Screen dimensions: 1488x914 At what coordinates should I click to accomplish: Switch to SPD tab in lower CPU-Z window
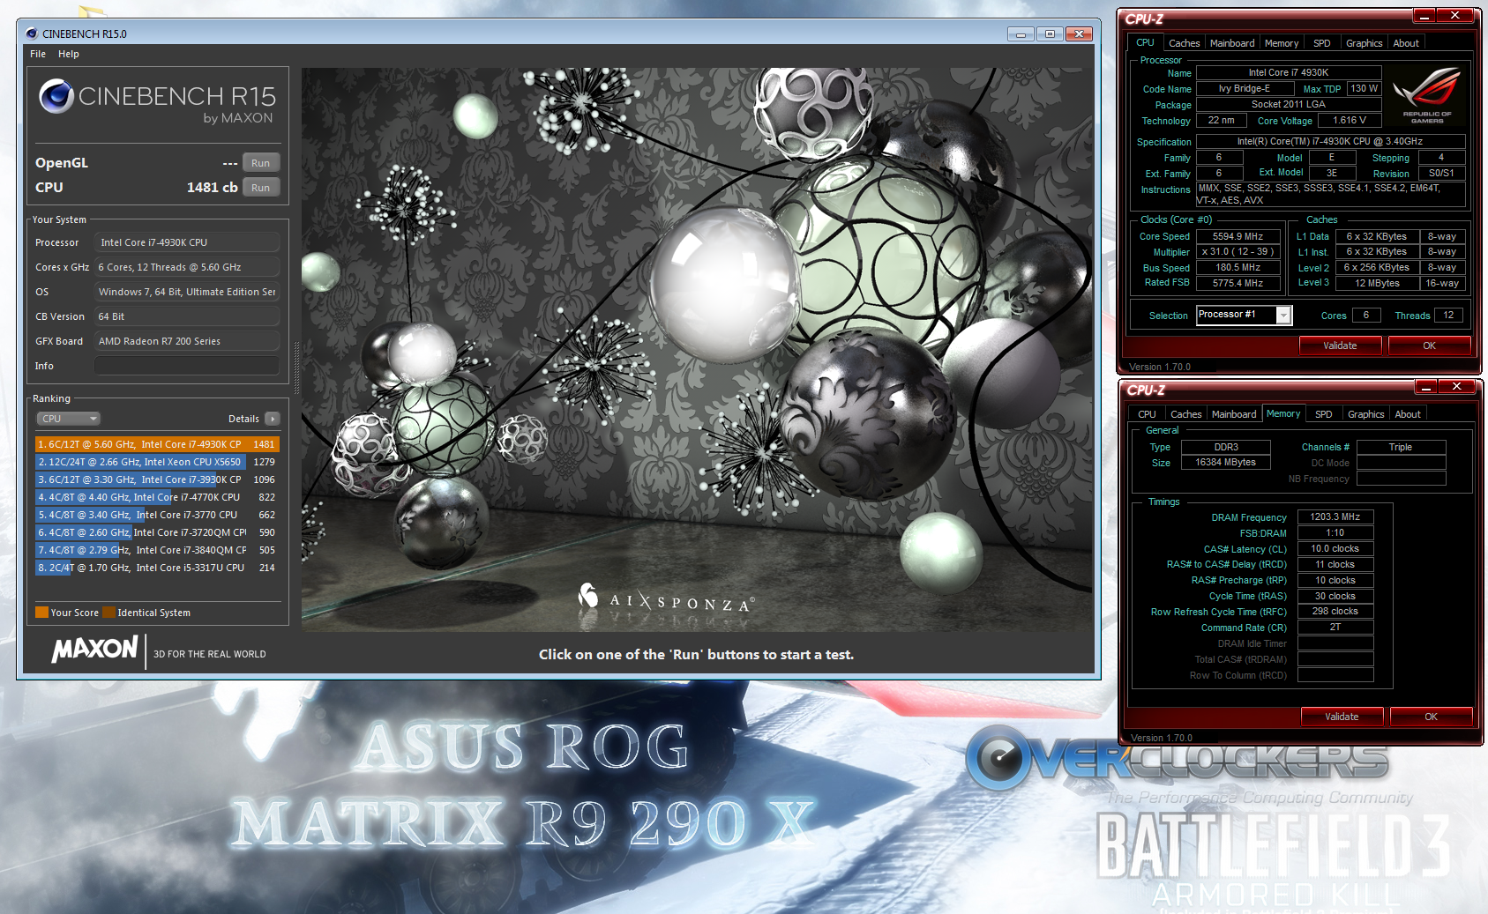(1324, 414)
